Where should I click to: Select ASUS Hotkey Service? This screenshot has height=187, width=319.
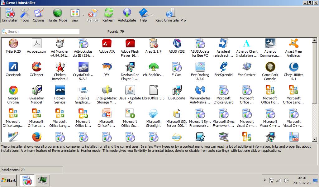(60, 95)
